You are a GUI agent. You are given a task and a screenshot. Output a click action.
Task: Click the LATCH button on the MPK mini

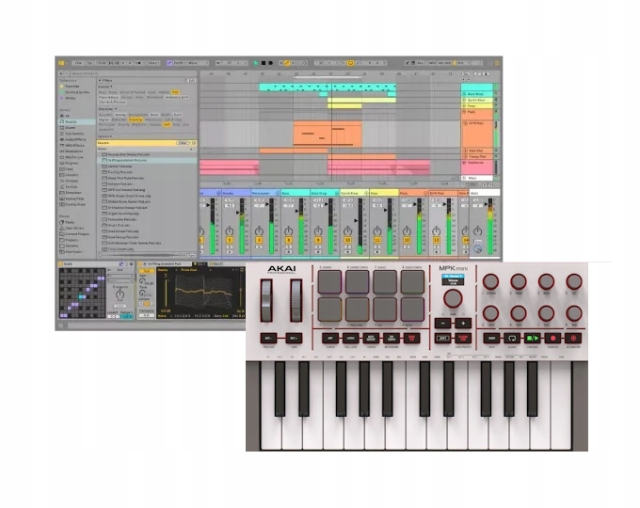pos(351,339)
